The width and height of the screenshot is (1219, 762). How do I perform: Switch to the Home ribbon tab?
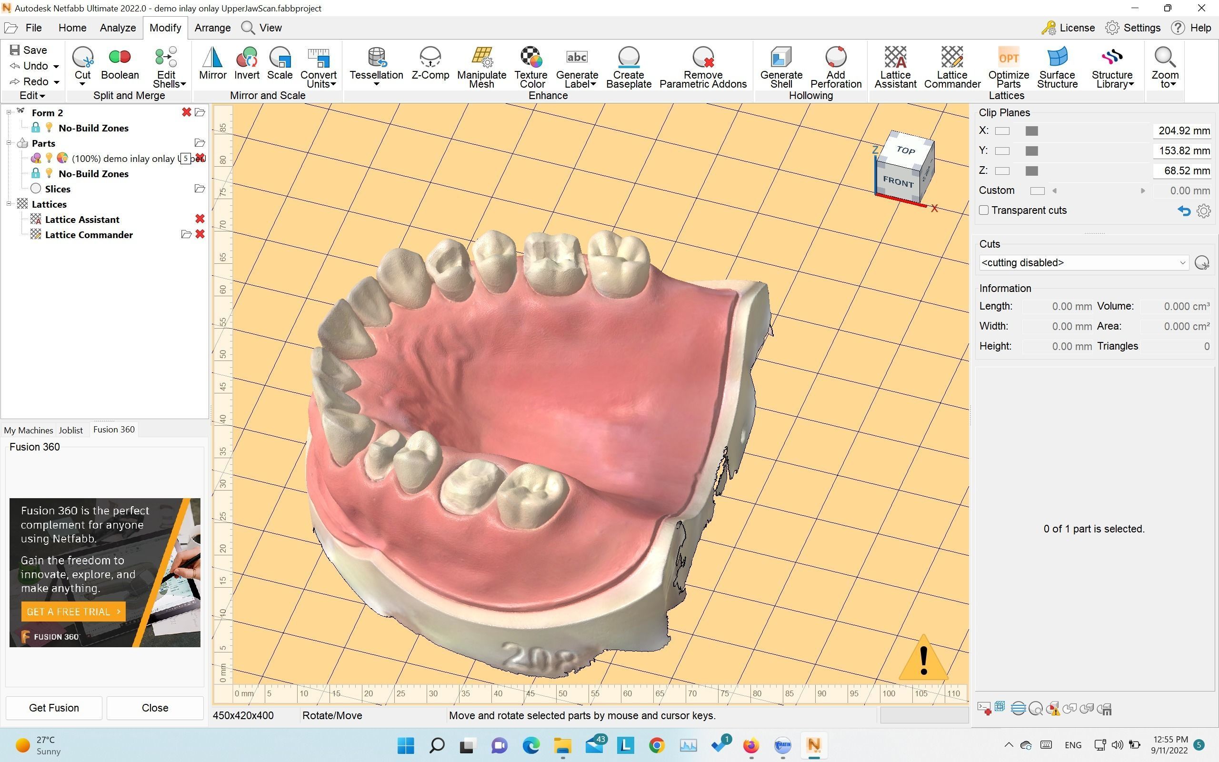72,28
